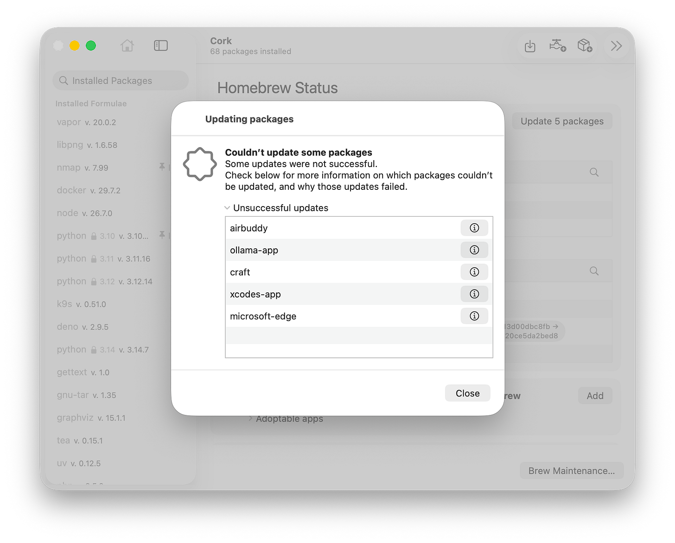Click the microsoft-edge row text
Screen dimensions: 675x543
pyautogui.click(x=263, y=316)
